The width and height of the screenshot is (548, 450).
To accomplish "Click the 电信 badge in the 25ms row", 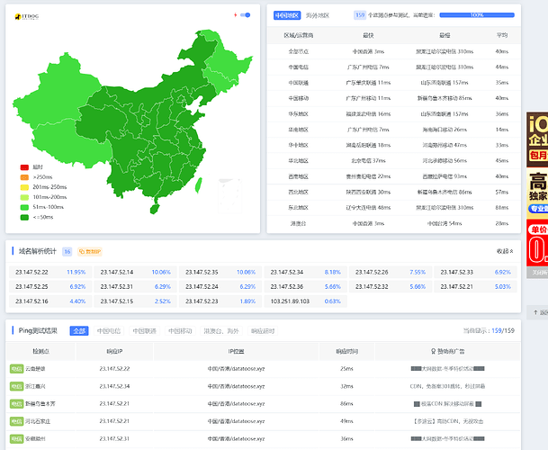I will 16,368.
